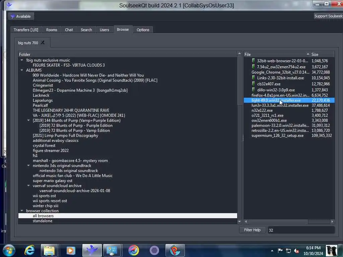Screen dimensions: 343x257
Task: Collapse 'vaervaf soundcloud archive' folder
Action: tap(28, 186)
